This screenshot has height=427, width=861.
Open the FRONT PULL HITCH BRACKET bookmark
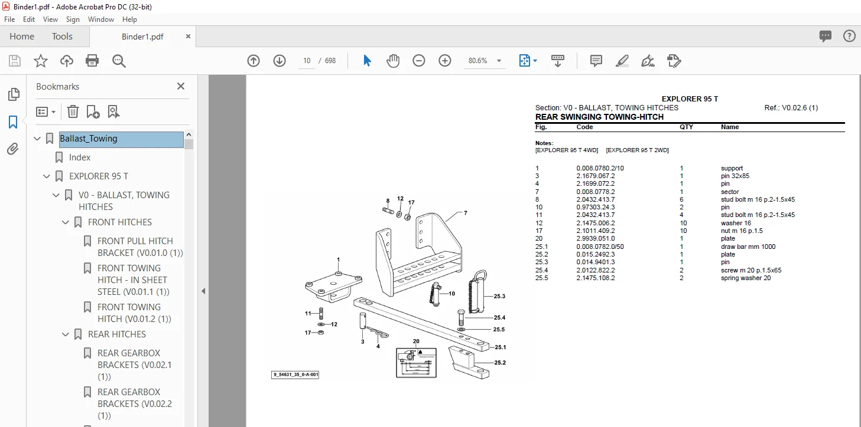point(140,247)
